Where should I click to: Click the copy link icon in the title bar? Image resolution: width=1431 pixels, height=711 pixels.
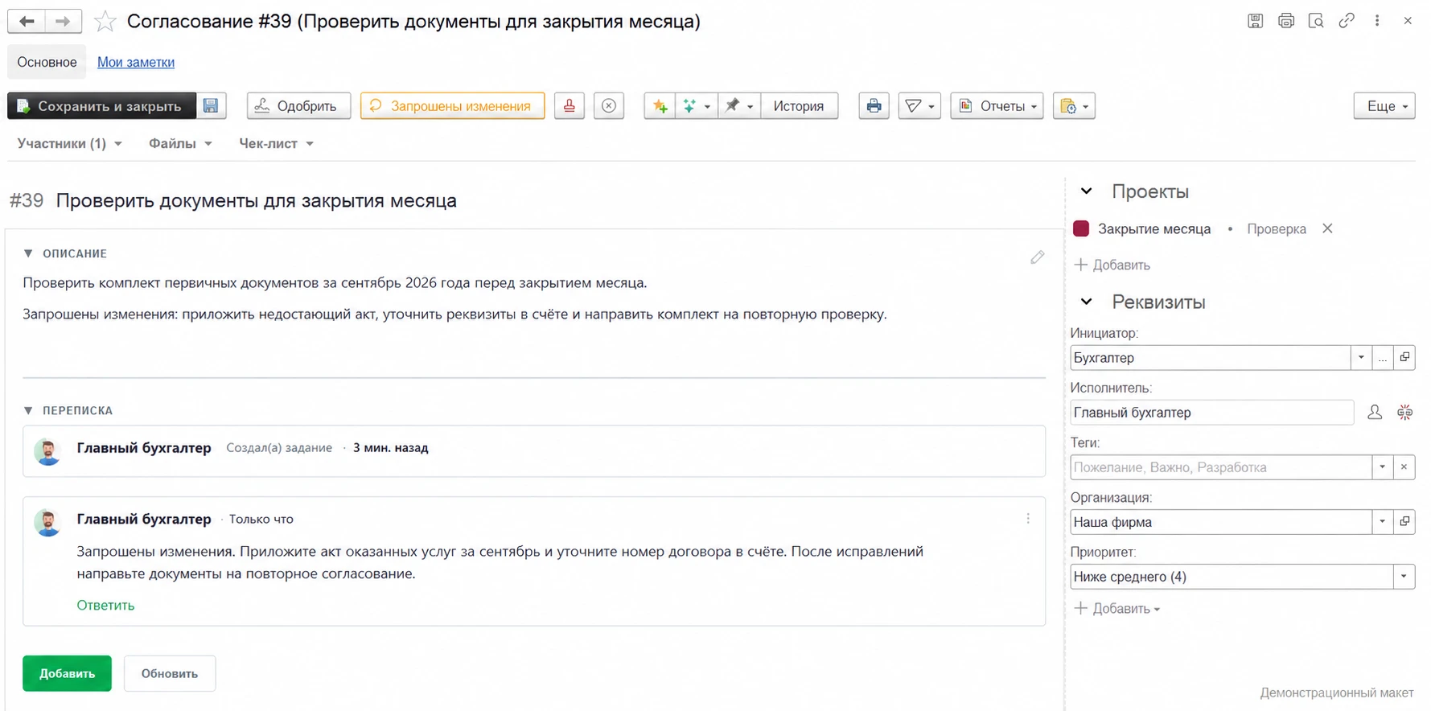click(x=1347, y=21)
